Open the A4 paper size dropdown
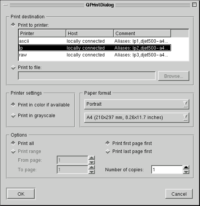 click(137, 117)
